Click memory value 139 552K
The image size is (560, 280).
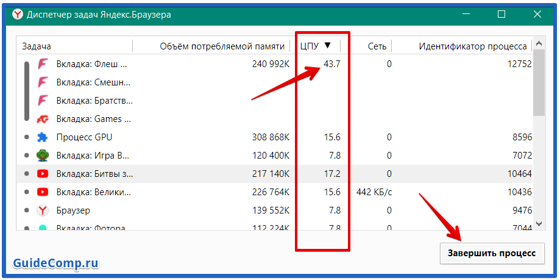point(271,210)
